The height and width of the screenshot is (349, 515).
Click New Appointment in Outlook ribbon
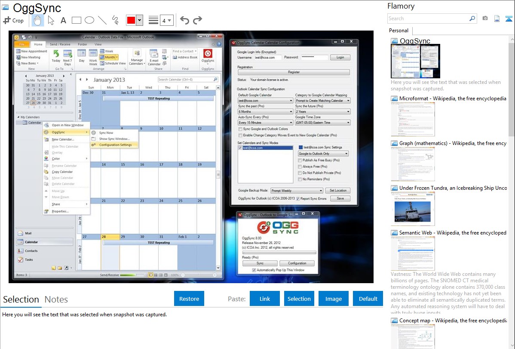pos(31,51)
